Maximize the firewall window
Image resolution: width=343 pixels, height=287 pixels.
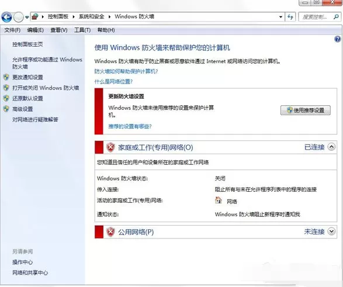pyautogui.click(x=317, y=2)
